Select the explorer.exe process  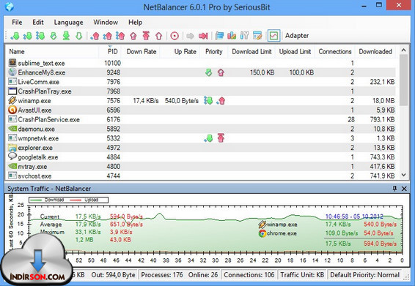pos(201,148)
